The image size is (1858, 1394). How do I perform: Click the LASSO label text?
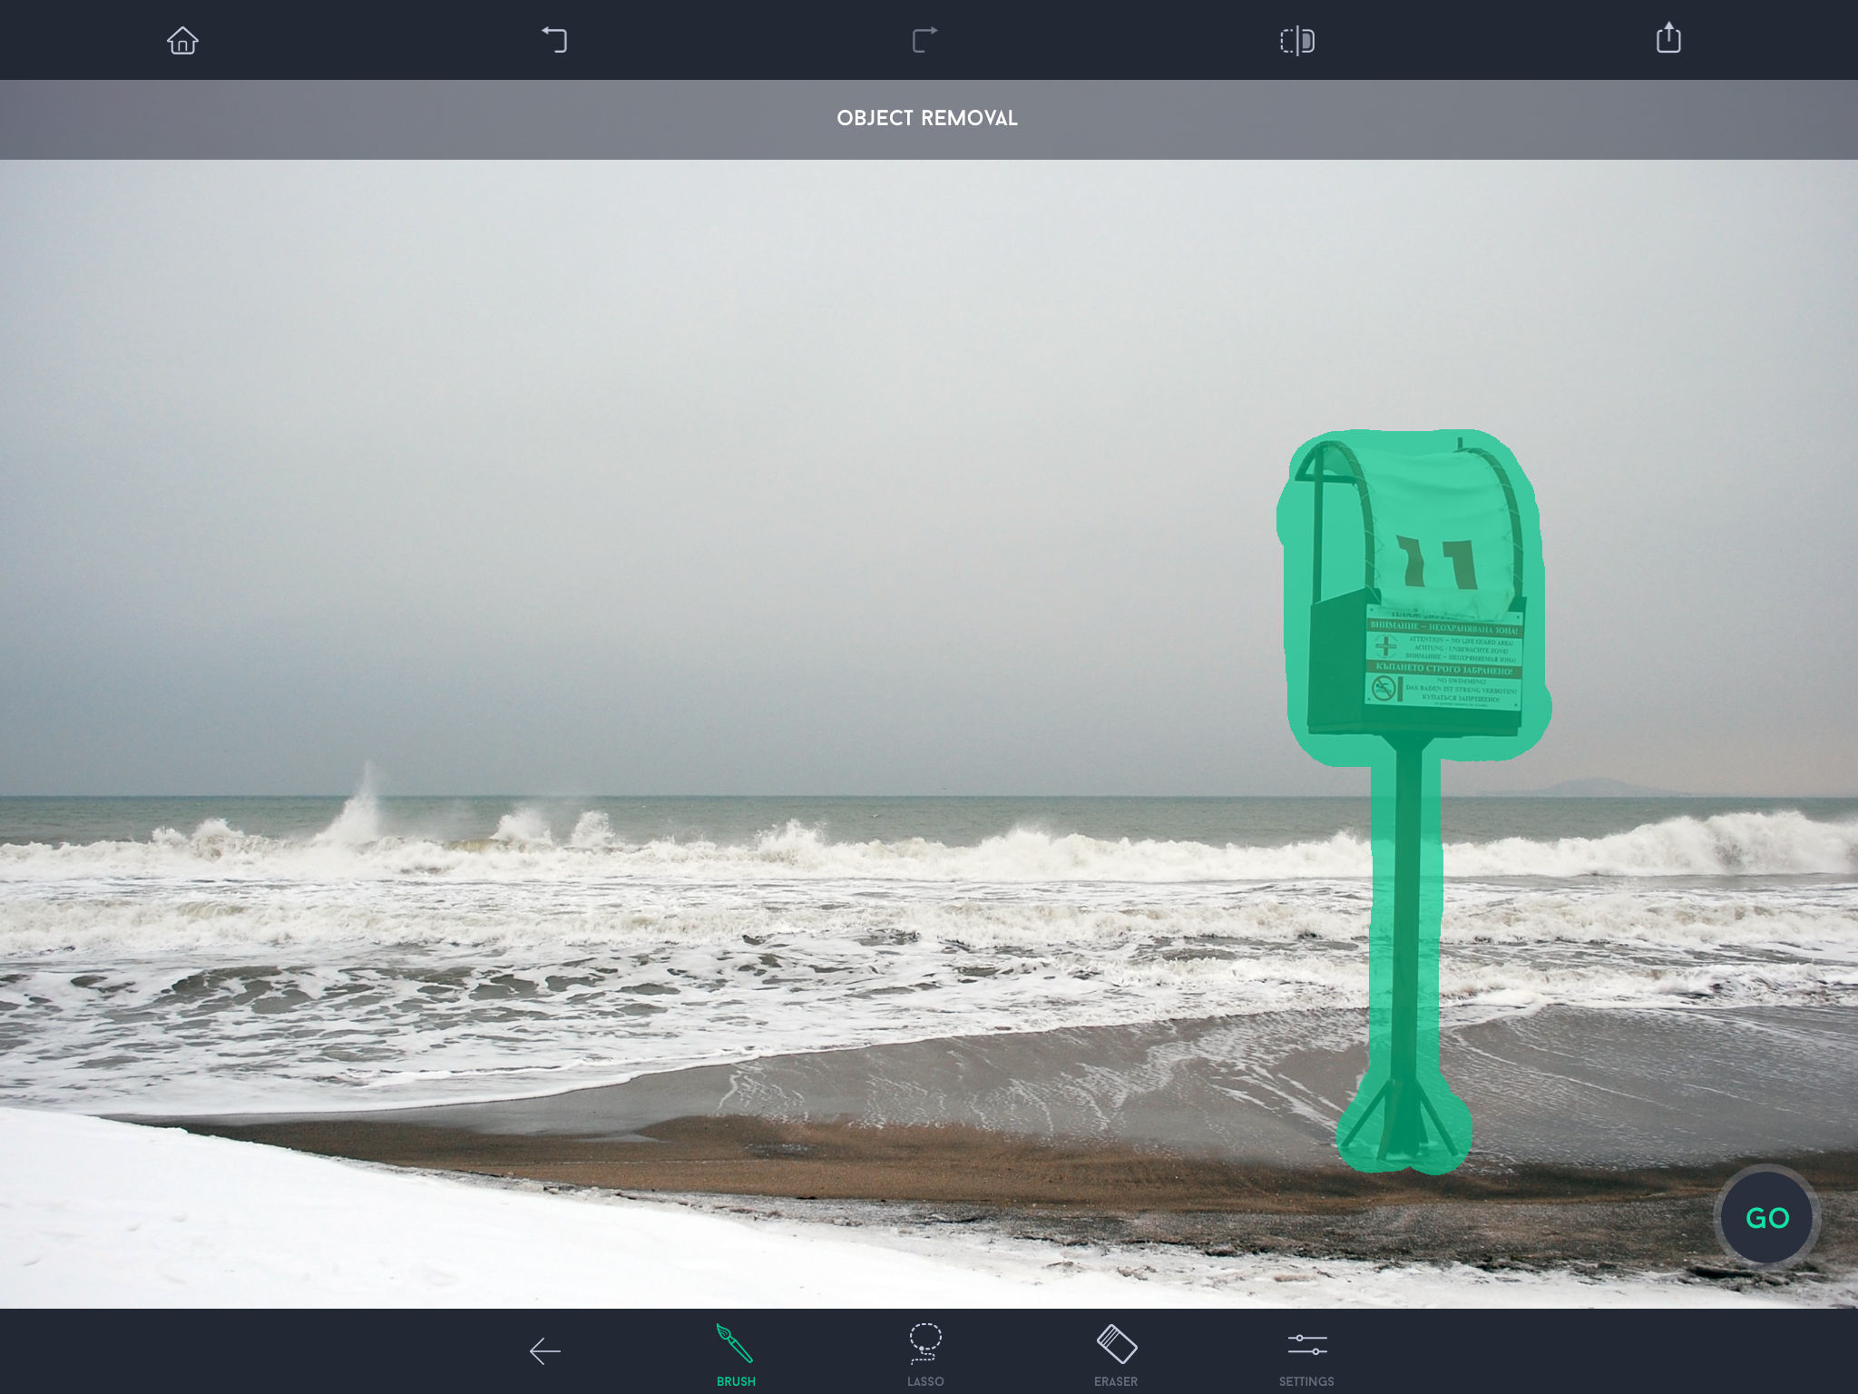tap(925, 1381)
